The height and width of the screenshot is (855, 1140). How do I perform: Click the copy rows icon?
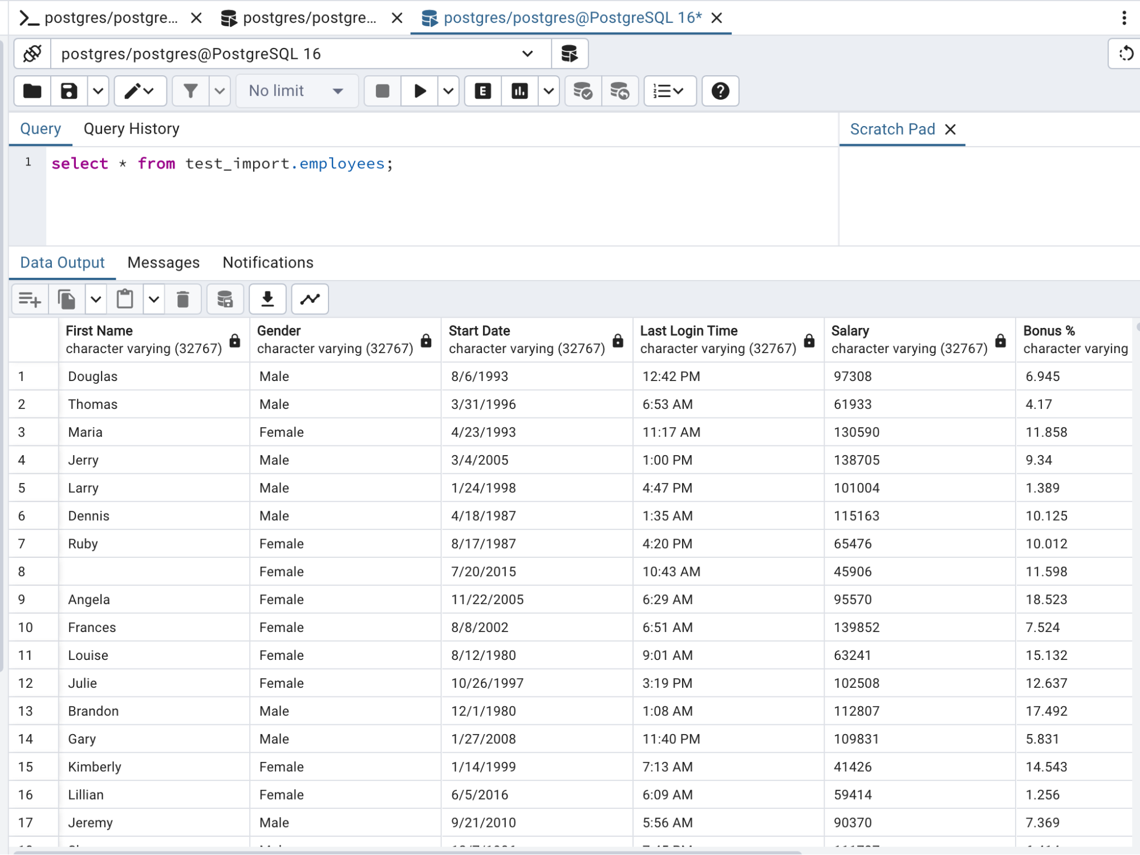point(66,299)
